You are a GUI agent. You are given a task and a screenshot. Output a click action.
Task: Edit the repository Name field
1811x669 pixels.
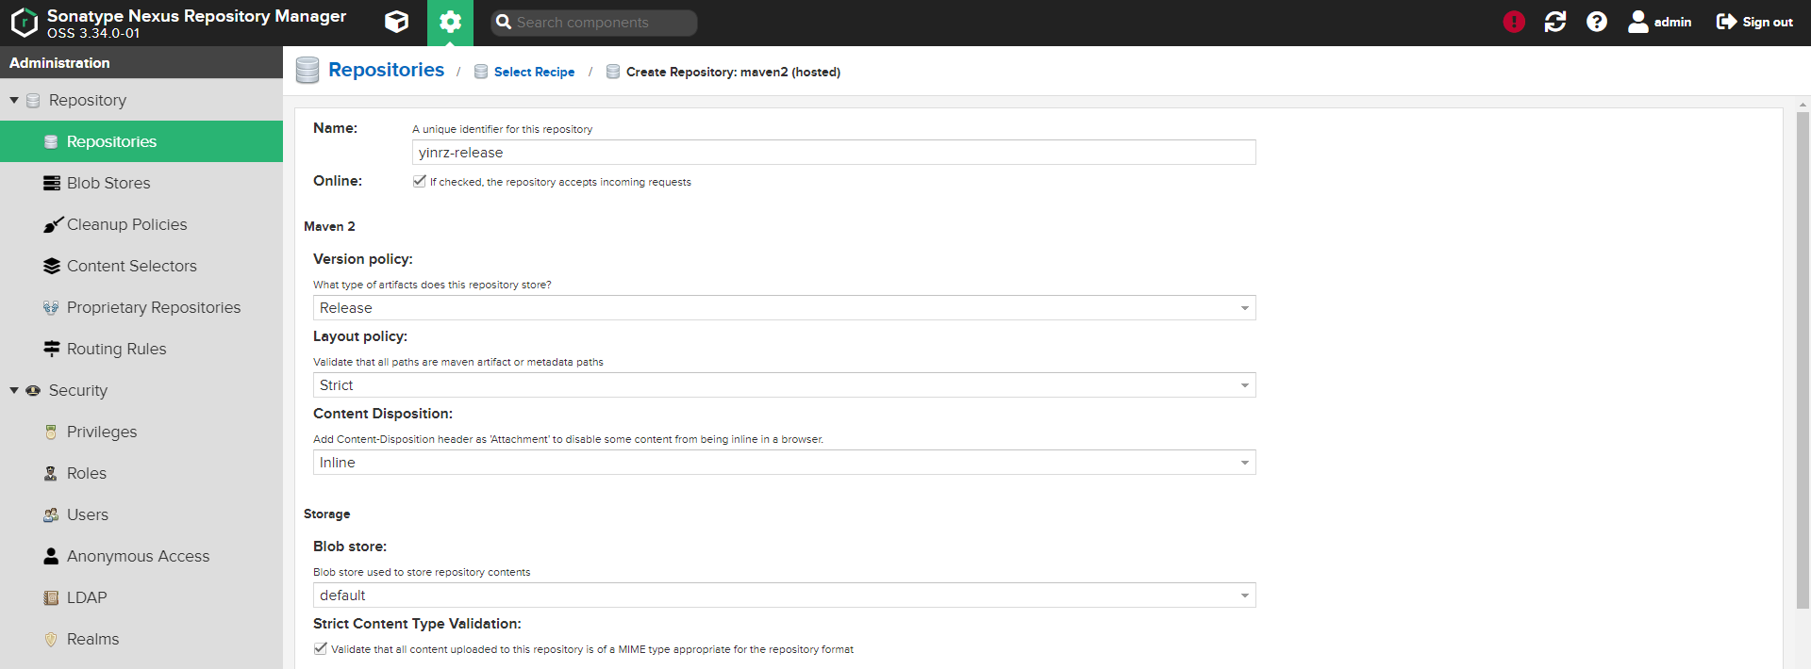point(834,153)
